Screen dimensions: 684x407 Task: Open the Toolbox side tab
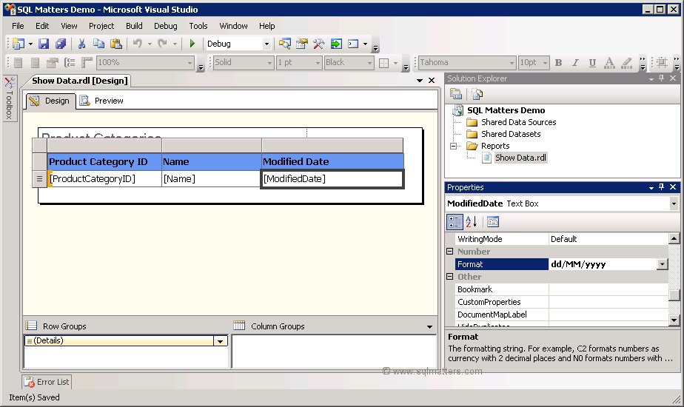coord(10,98)
